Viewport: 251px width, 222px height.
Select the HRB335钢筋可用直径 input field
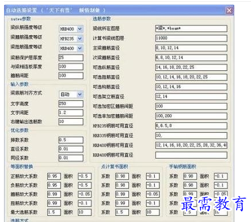click(x=191, y=136)
